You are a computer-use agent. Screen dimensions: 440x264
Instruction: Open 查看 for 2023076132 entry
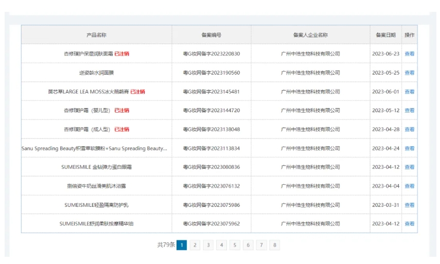[x=410, y=186]
